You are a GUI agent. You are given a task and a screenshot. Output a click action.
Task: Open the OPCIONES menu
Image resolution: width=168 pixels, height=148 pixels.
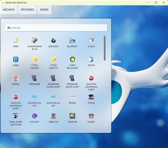tap(27, 10)
